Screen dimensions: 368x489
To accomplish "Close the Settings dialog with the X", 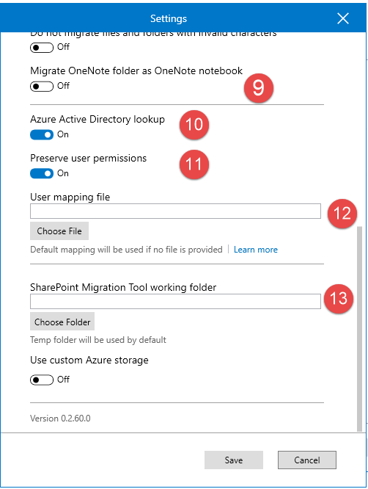I will (343, 18).
